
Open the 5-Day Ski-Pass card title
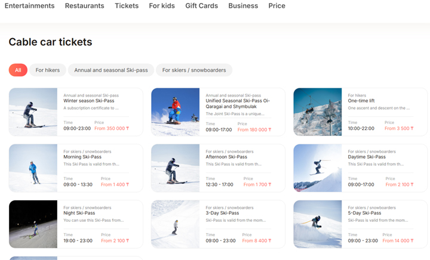pyautogui.click(x=364, y=213)
